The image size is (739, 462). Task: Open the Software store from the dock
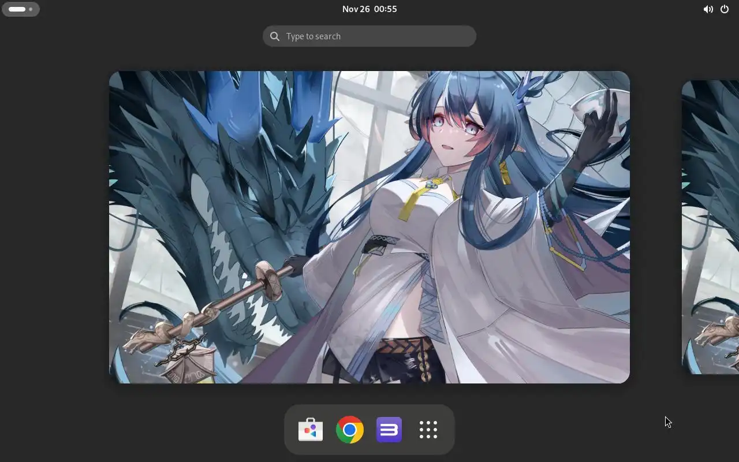click(x=311, y=430)
